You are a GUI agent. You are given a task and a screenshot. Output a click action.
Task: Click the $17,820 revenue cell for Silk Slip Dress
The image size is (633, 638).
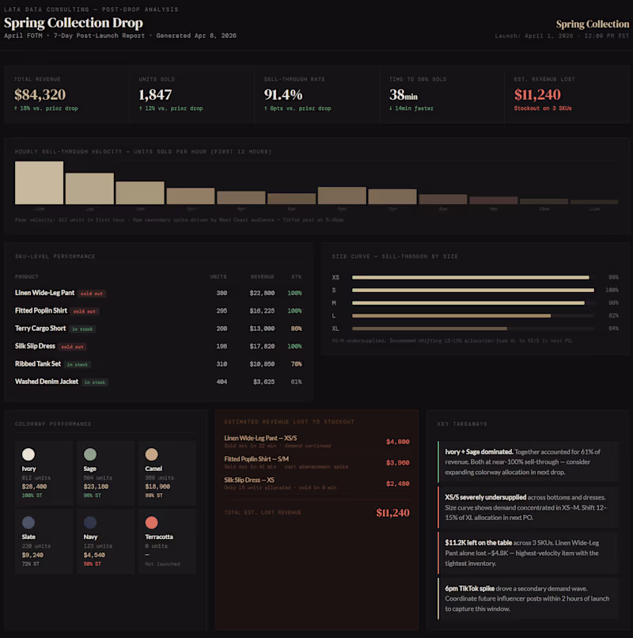[x=262, y=346]
